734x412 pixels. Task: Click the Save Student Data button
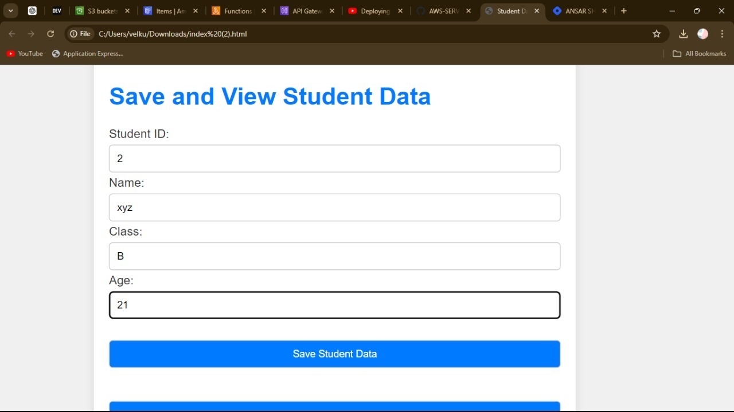pos(335,354)
